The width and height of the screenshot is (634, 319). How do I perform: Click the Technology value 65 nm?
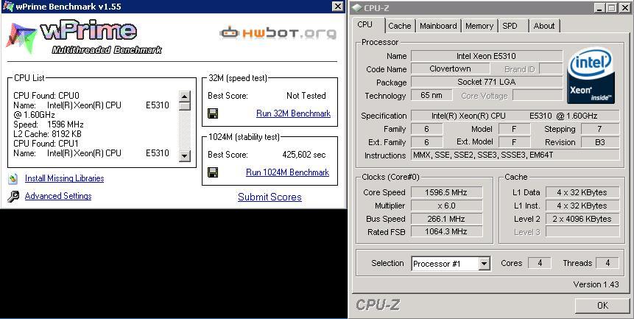pos(431,96)
